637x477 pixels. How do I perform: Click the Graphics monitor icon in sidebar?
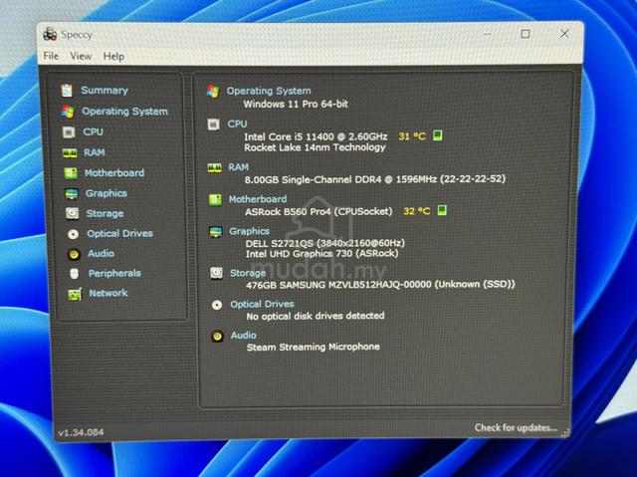pyautogui.click(x=72, y=194)
